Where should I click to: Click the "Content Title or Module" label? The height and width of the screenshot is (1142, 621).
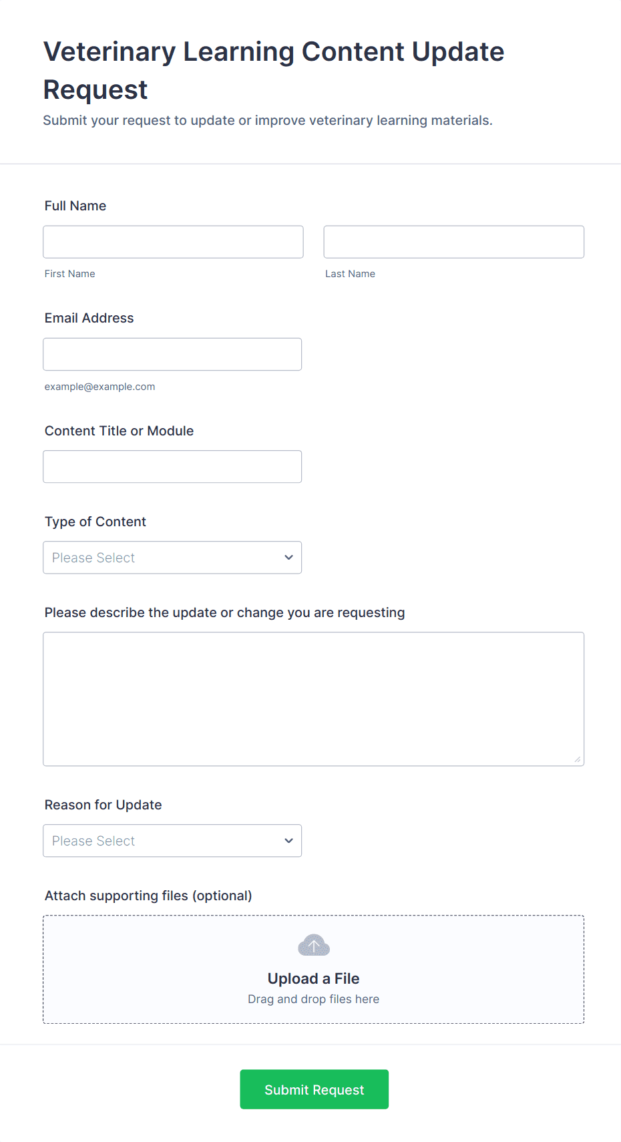tap(119, 431)
